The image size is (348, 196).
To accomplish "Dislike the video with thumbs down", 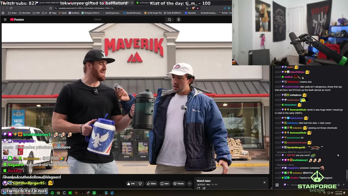I will click(140, 184).
